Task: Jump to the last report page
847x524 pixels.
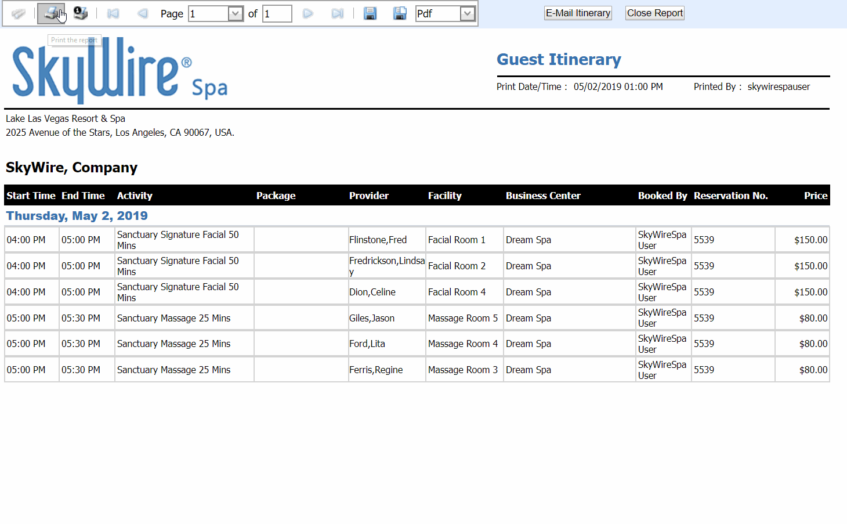Action: click(337, 13)
